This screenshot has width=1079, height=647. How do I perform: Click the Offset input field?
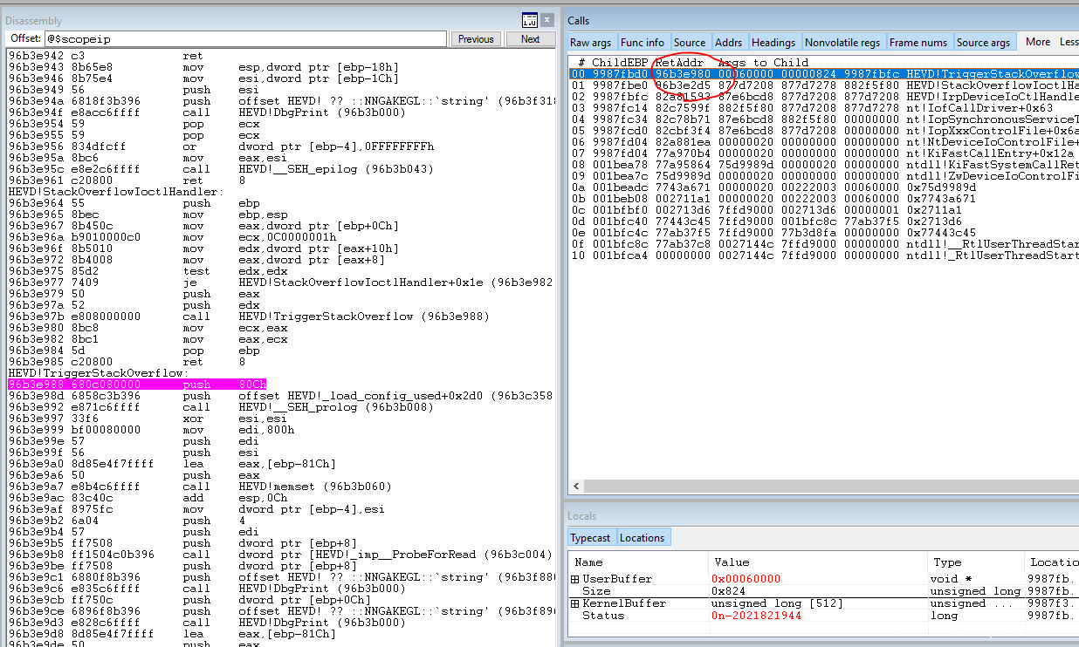point(246,39)
